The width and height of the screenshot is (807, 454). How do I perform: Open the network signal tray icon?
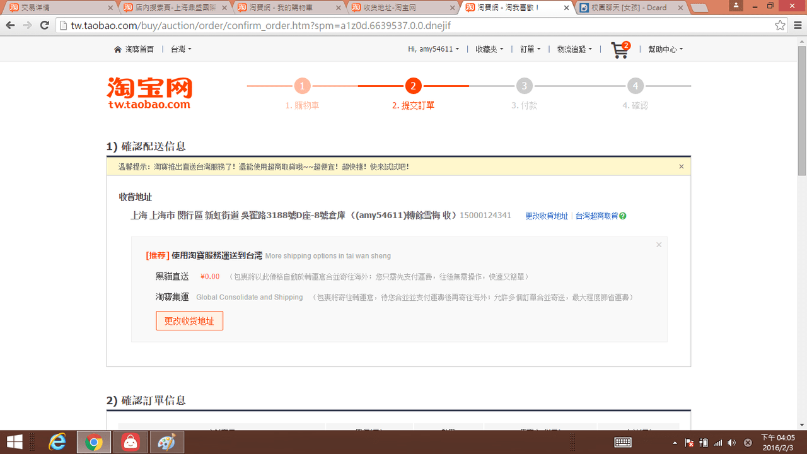coord(717,443)
